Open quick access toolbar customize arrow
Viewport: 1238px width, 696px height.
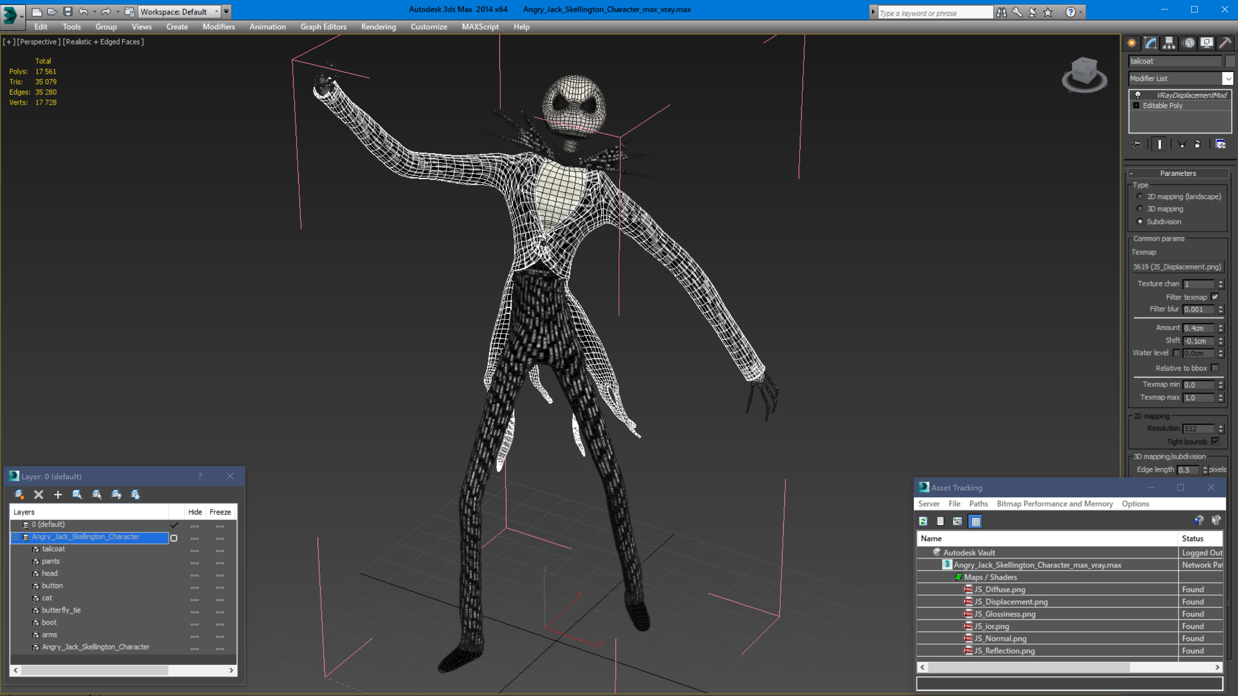pos(226,12)
